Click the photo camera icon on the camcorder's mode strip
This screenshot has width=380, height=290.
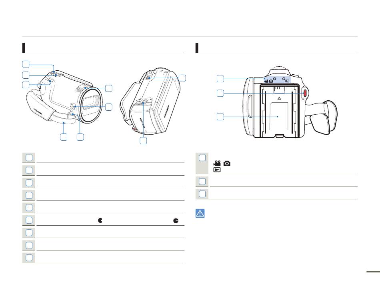pos(271,81)
